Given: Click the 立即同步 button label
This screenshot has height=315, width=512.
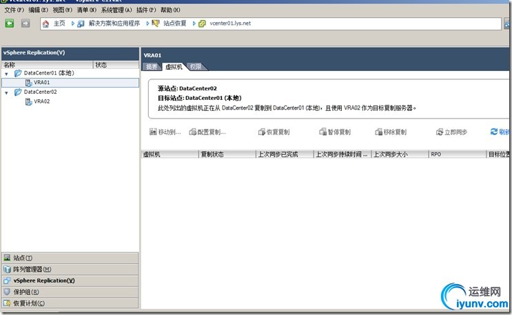Looking at the screenshot, I should [455, 132].
